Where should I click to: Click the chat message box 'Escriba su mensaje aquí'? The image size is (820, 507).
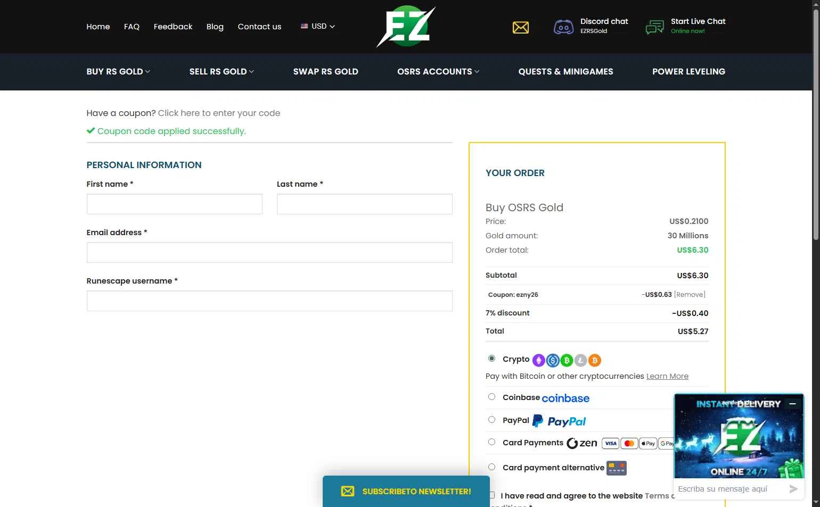(731, 489)
